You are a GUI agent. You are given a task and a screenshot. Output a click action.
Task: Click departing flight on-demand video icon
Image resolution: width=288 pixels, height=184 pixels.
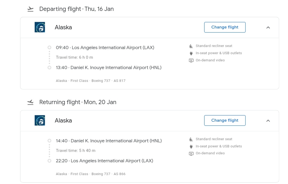191,60
